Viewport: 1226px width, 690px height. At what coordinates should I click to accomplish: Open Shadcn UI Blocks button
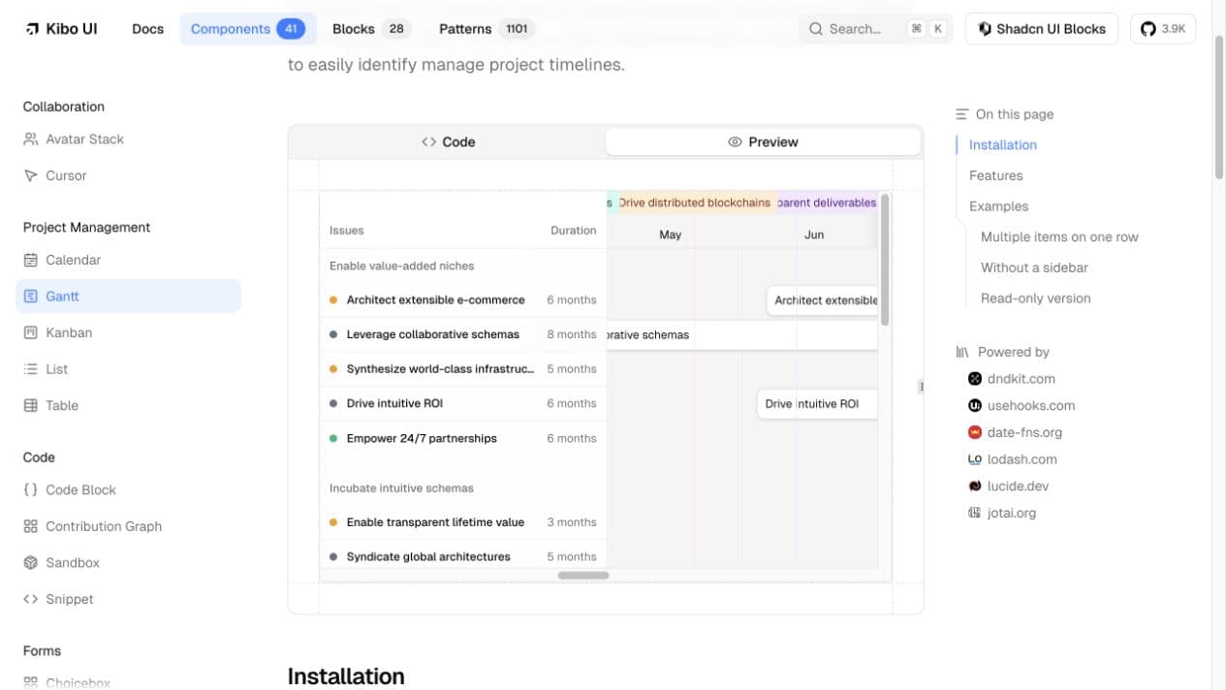click(1042, 29)
